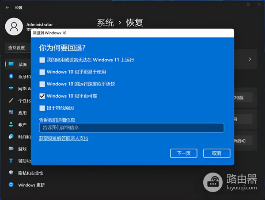Image resolution: width=265 pixels, height=200 pixels.
Task: Check 'Windows 10 的运行速度似乎更快' option
Action: point(42,84)
